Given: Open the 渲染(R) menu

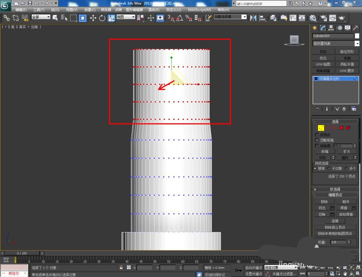Looking at the screenshot, I should click(154, 10).
